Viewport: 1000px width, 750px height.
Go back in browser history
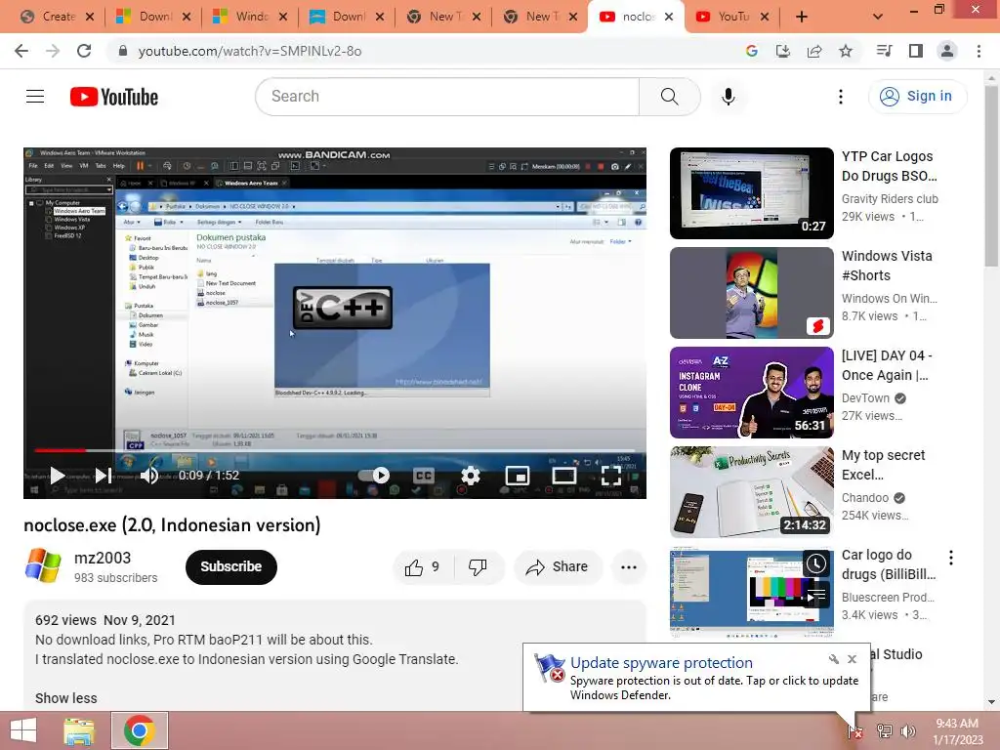click(21, 51)
